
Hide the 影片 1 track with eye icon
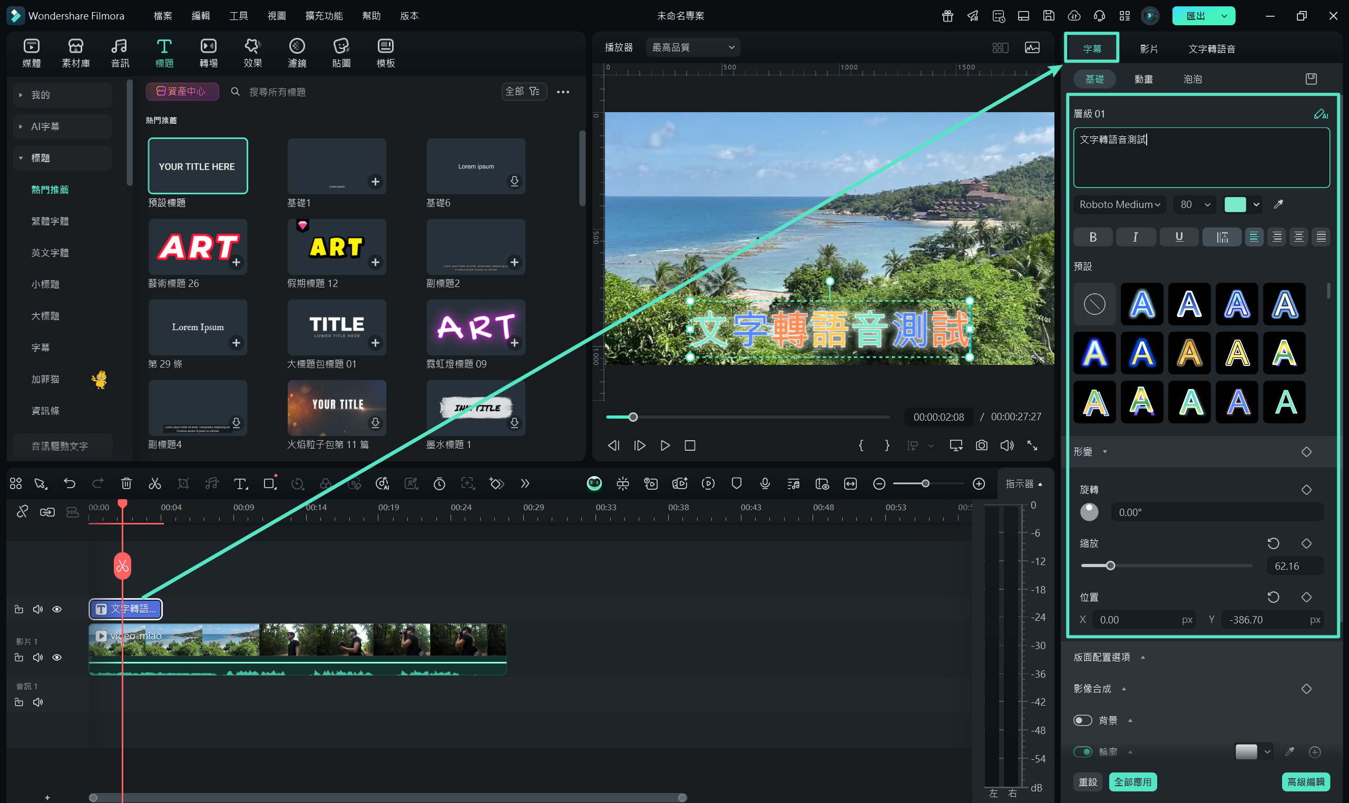coord(57,657)
